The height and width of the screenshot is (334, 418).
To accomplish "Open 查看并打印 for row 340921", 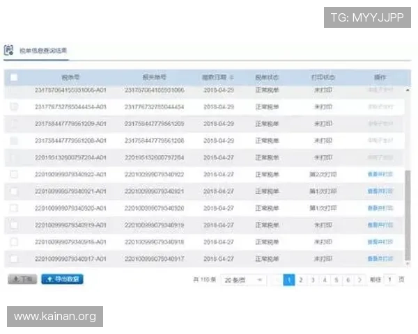I will coord(380,191).
